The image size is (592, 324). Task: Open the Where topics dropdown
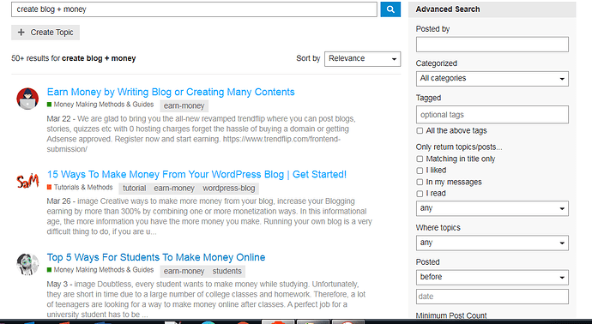492,243
